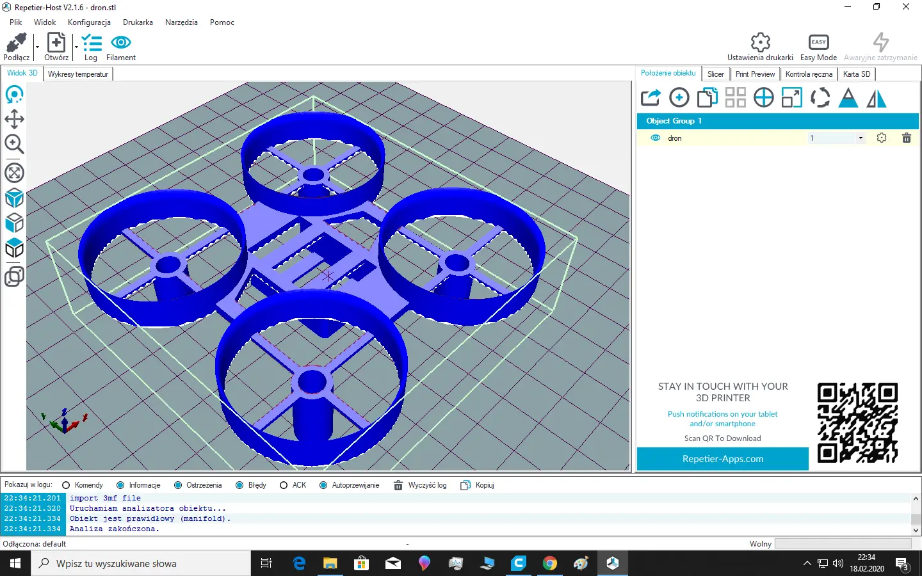Click the Zoom magnifier tool in sidebar
Image resolution: width=922 pixels, height=576 pixels.
click(x=14, y=145)
